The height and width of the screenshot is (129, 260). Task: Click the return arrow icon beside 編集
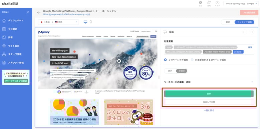[x=165, y=32]
